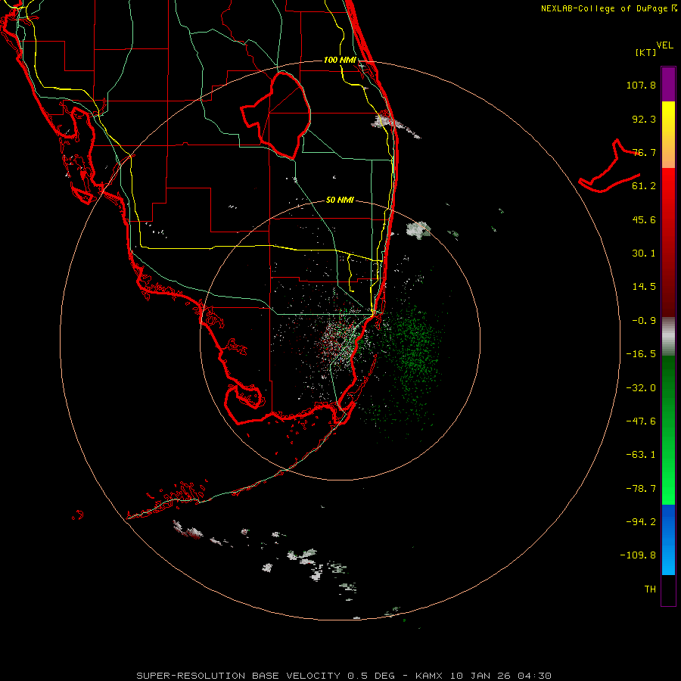This screenshot has height=681, width=681.
Task: Click the -47.6 velocity scale value
Action: click(641, 421)
